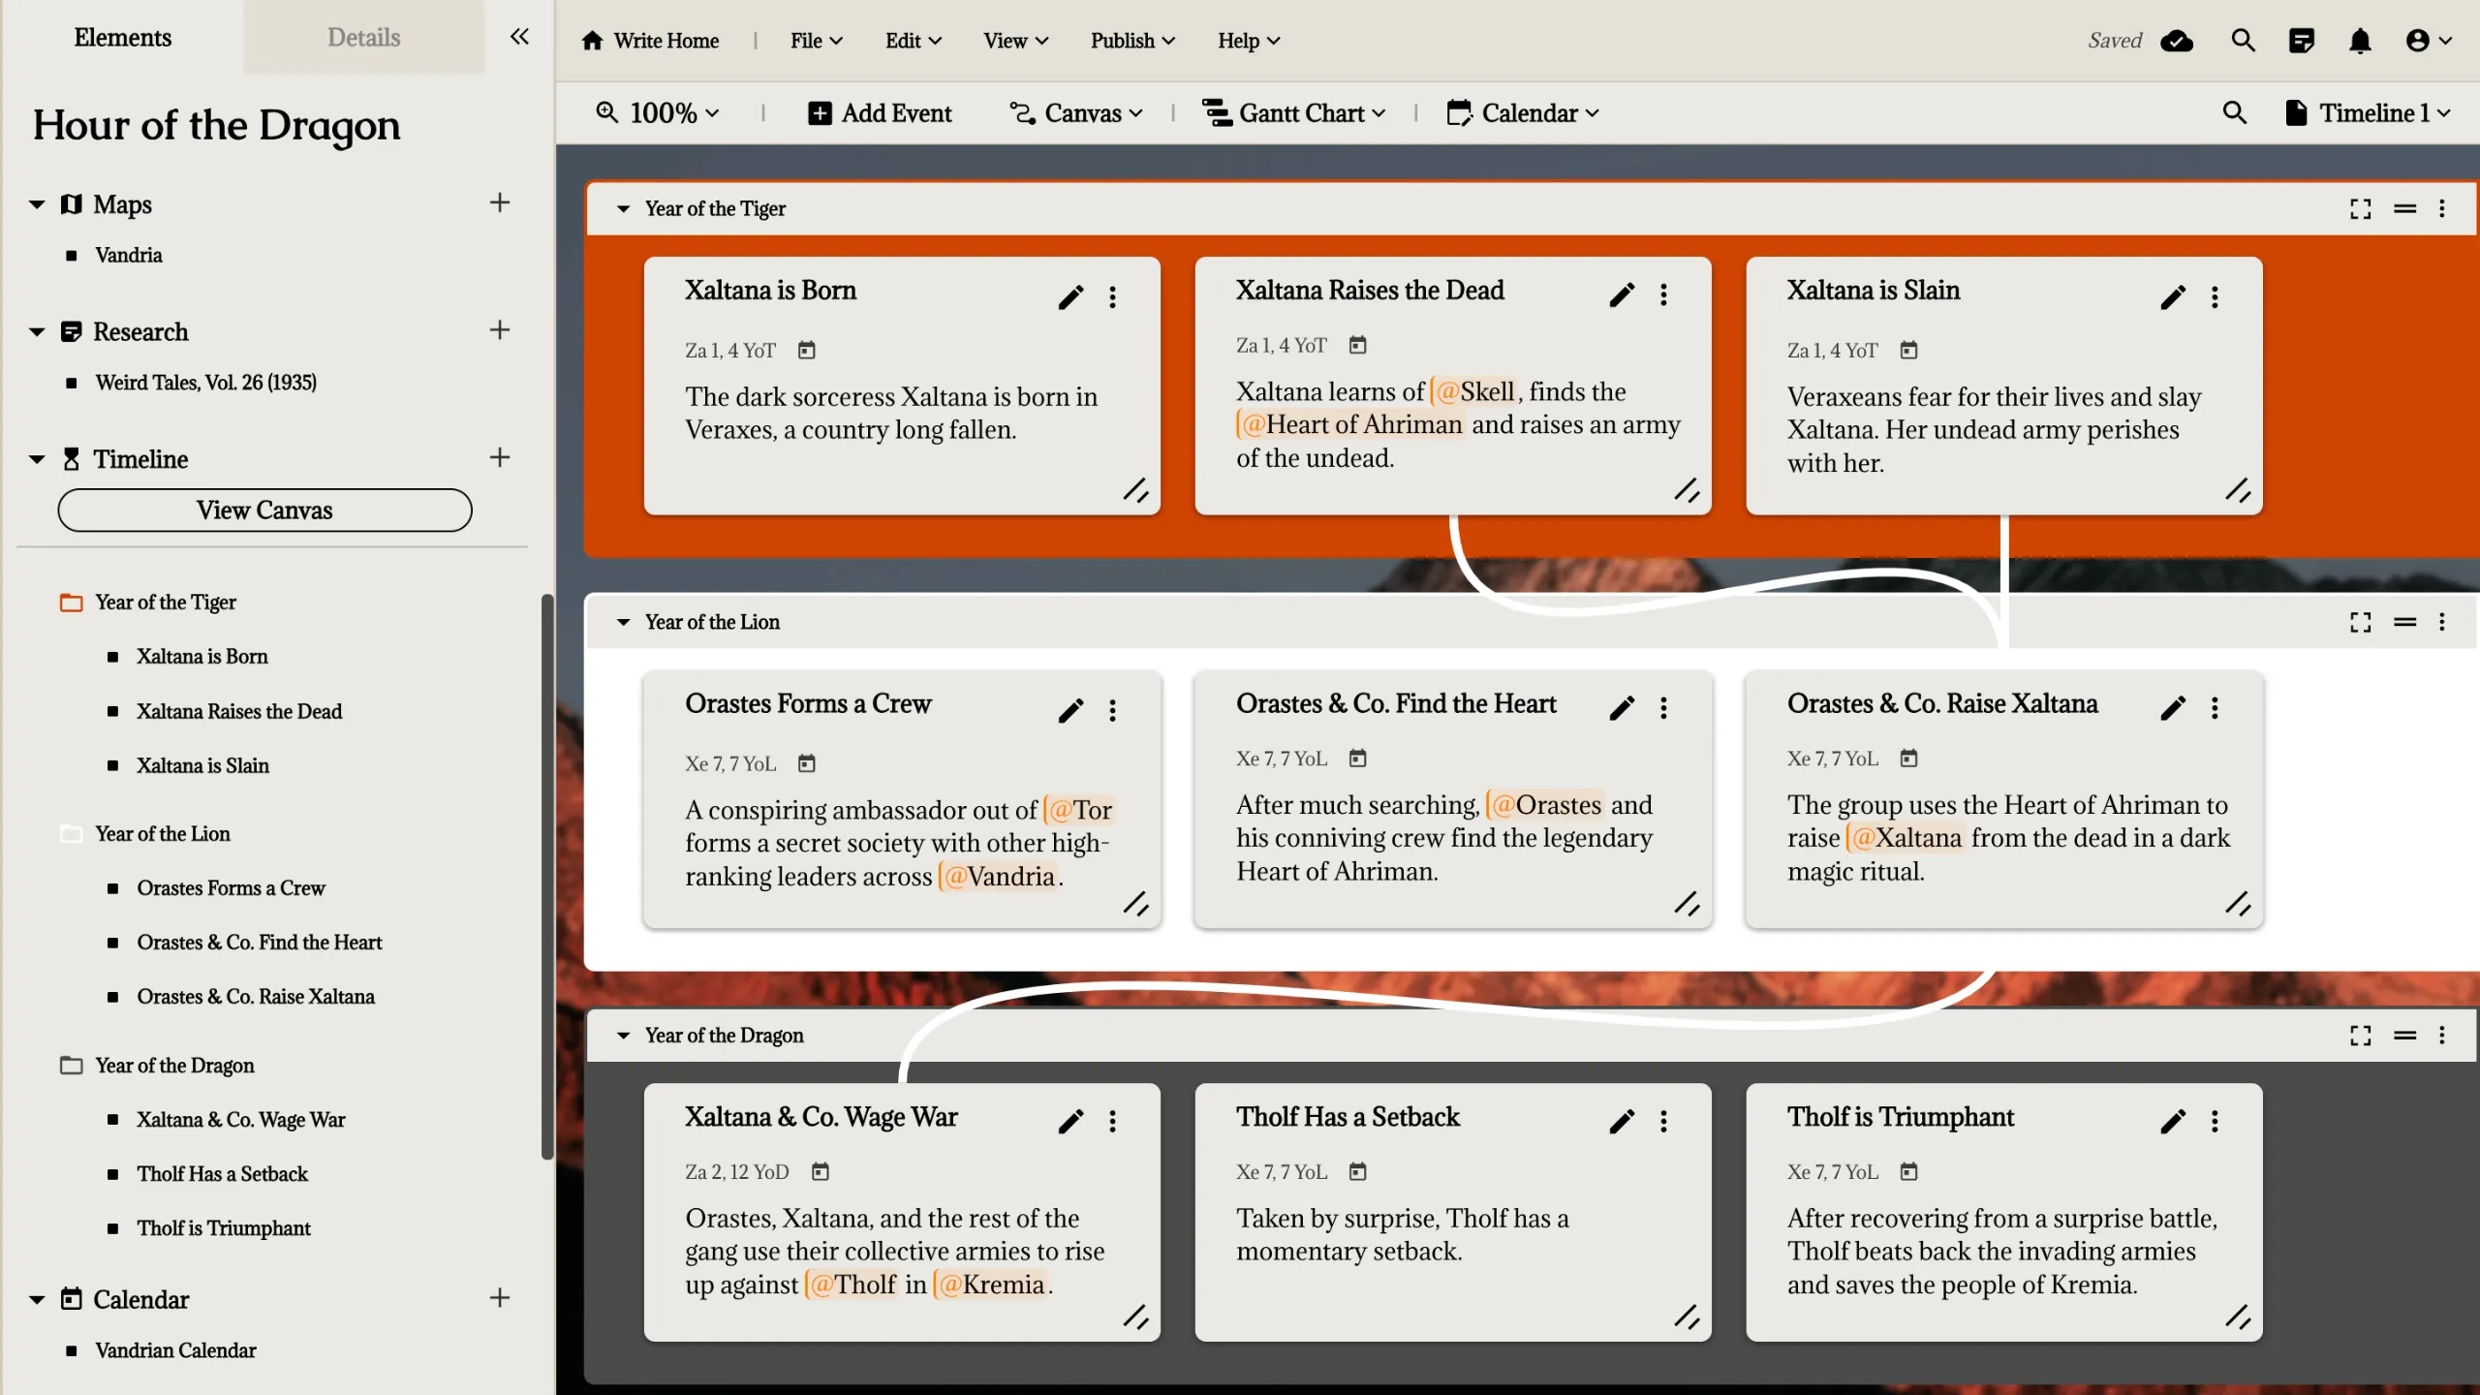The height and width of the screenshot is (1395, 2480).
Task: Click the Add Event button
Action: click(x=880, y=112)
